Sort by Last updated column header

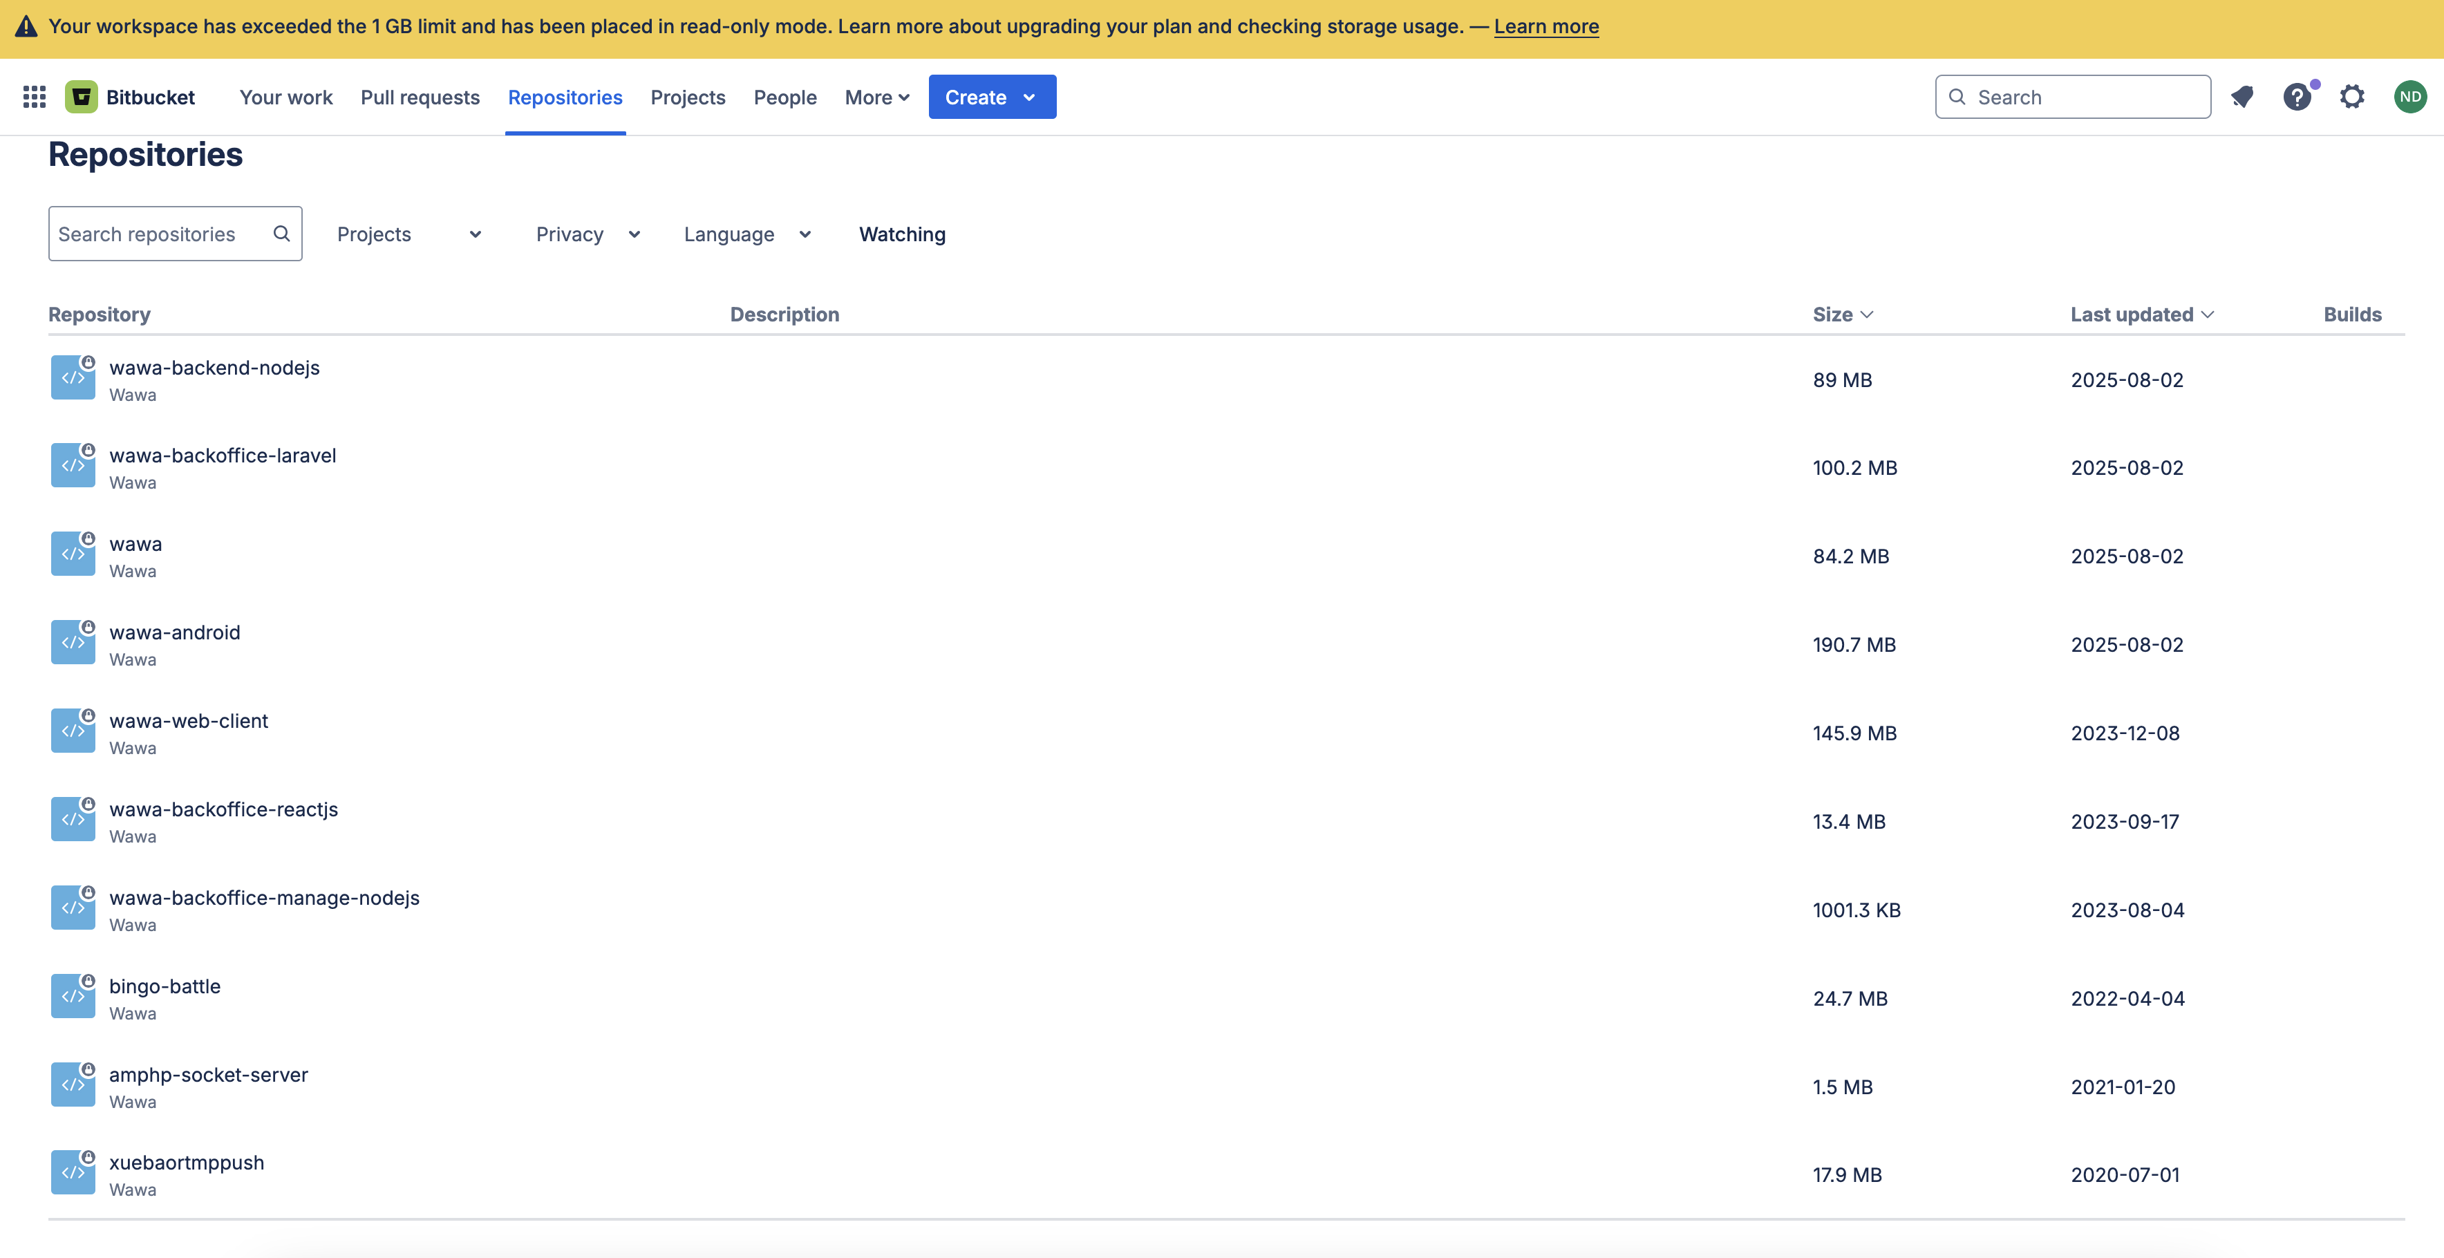[x=2142, y=314]
